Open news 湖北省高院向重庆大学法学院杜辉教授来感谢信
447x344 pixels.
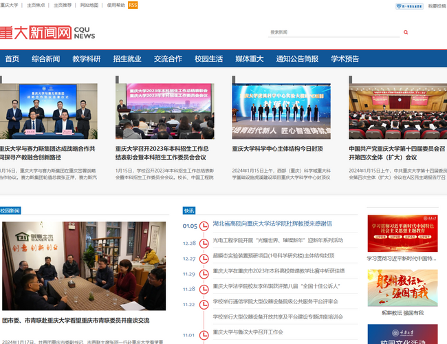pyautogui.click(x=272, y=224)
